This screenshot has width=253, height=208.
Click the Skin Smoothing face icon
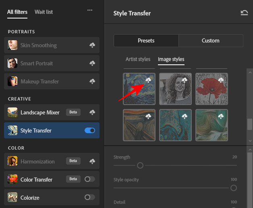(12, 45)
